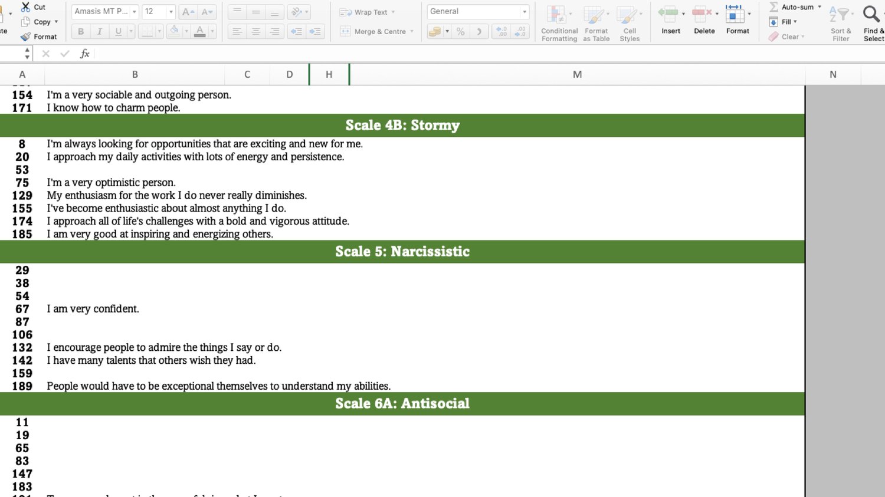Screen dimensions: 885x497
Task: Open the fill colour dropdown arrow
Action: [x=186, y=31]
